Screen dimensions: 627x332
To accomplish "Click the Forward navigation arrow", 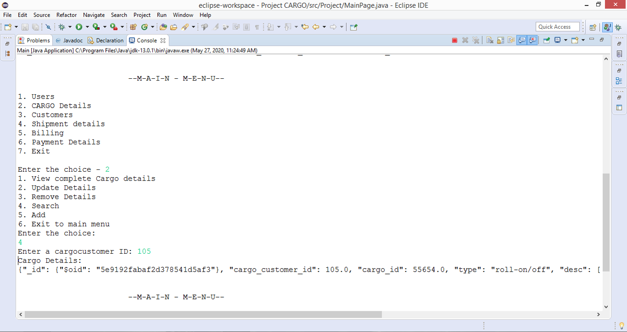I will [x=333, y=27].
